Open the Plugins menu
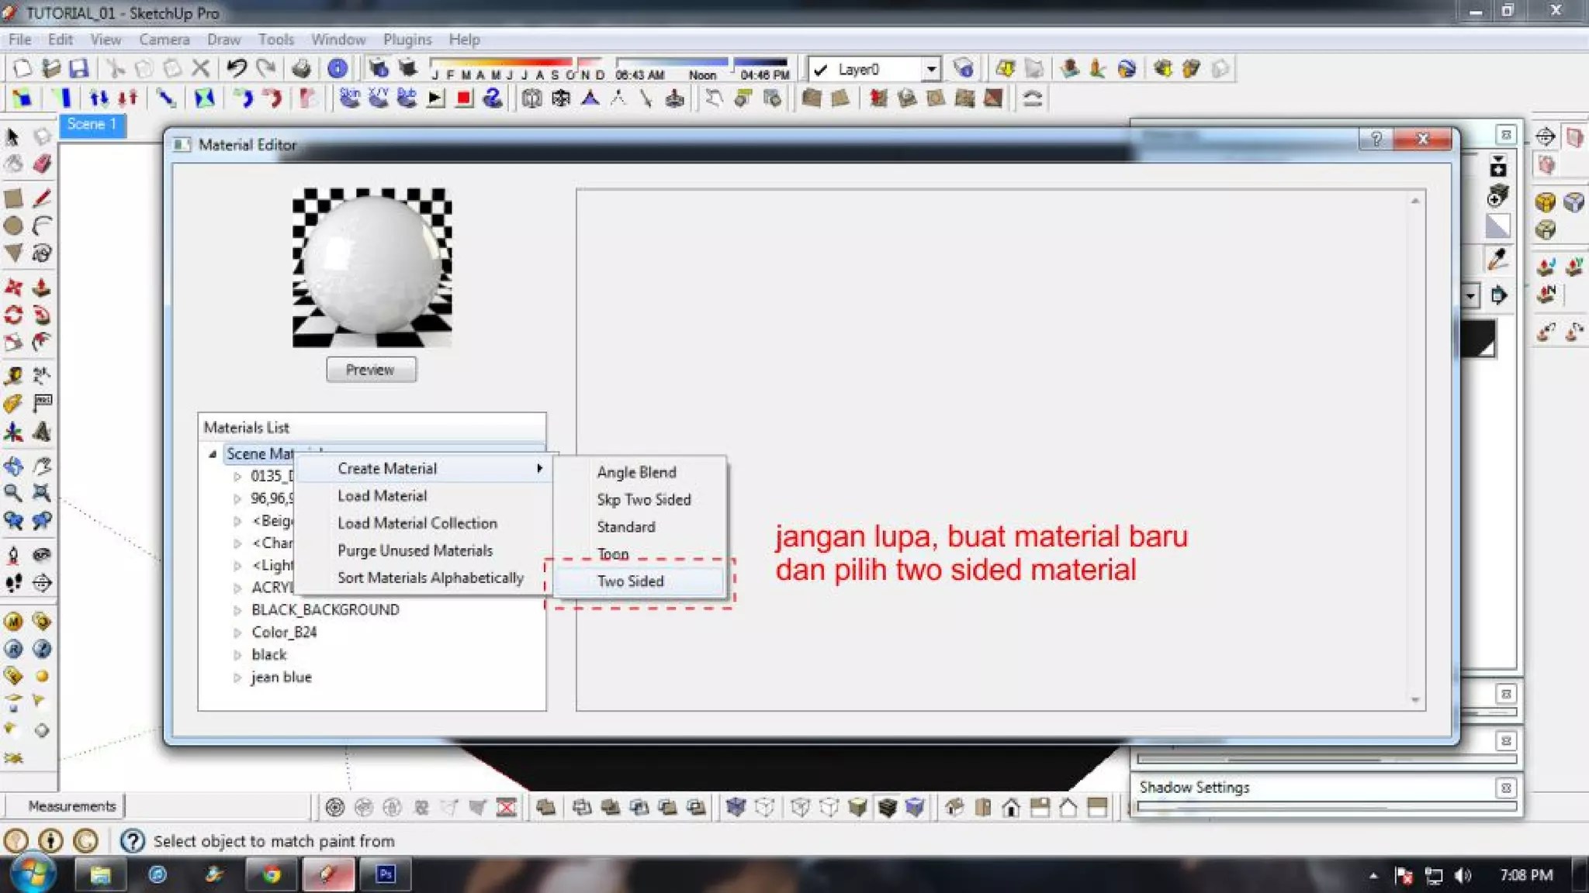1589x893 pixels. point(407,40)
